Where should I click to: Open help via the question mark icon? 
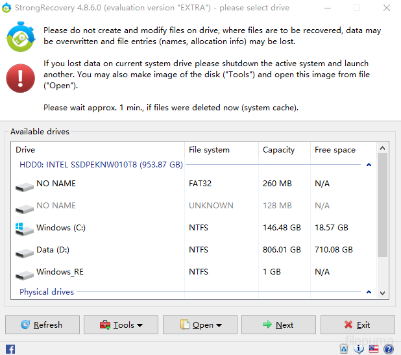[x=389, y=349]
